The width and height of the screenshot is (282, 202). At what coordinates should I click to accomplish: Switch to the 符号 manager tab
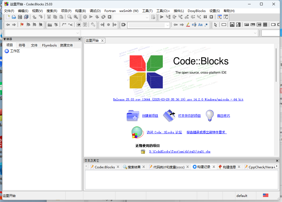22,45
